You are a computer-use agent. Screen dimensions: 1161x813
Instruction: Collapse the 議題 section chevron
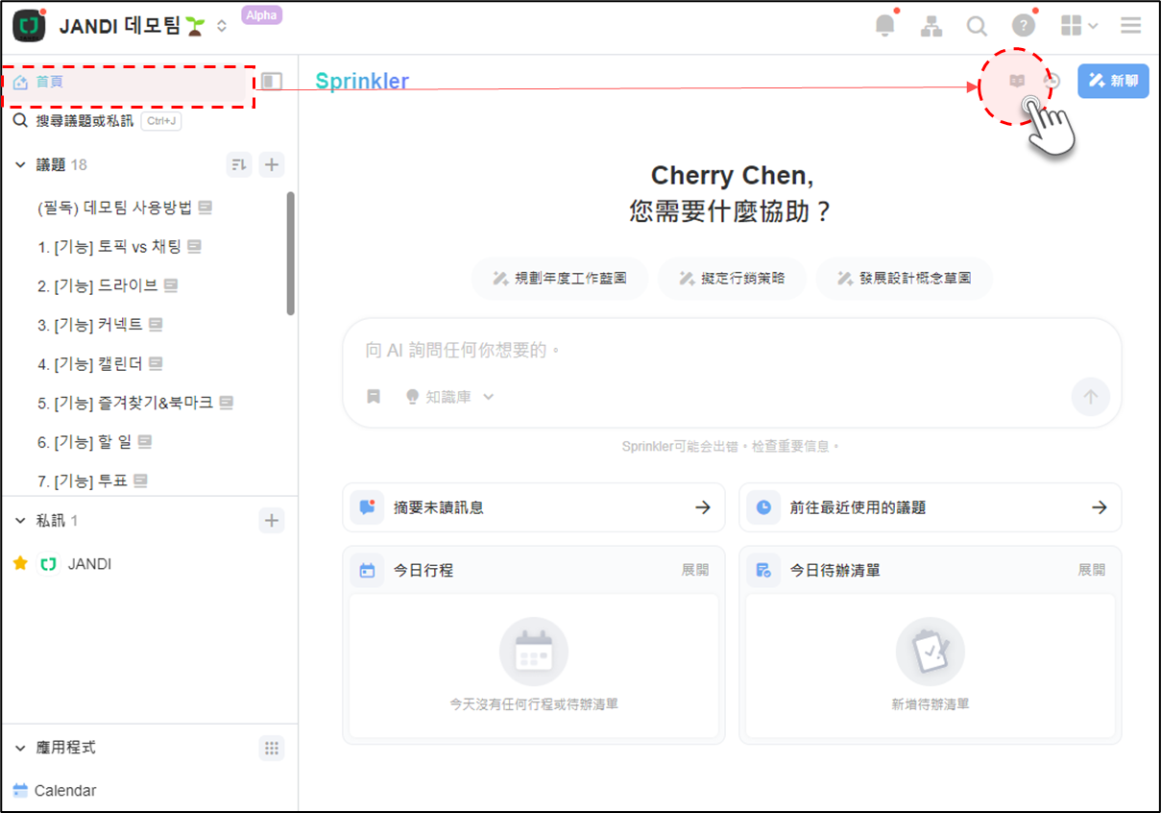[20, 165]
